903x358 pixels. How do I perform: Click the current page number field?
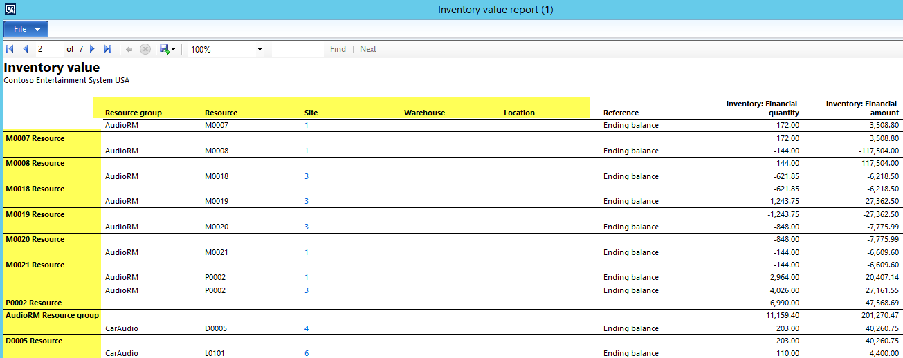coord(48,49)
